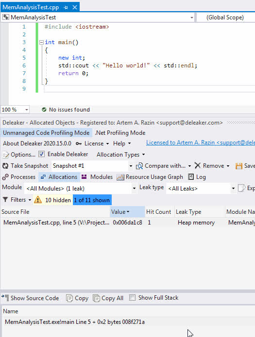Click the Show Source Code icon
This screenshot has height=337, width=255.
tap(5, 298)
